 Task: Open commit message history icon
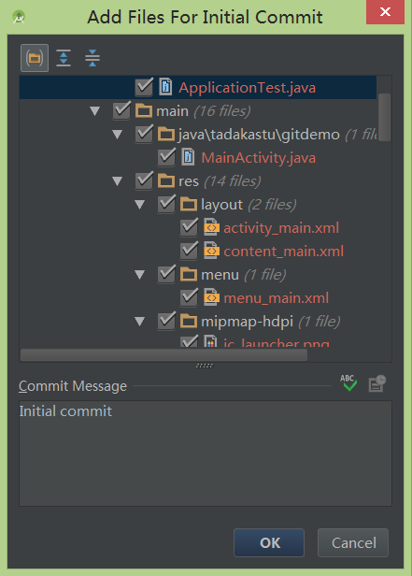[x=377, y=383]
